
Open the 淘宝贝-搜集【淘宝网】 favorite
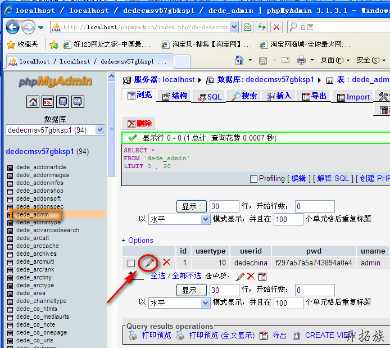click(206, 44)
